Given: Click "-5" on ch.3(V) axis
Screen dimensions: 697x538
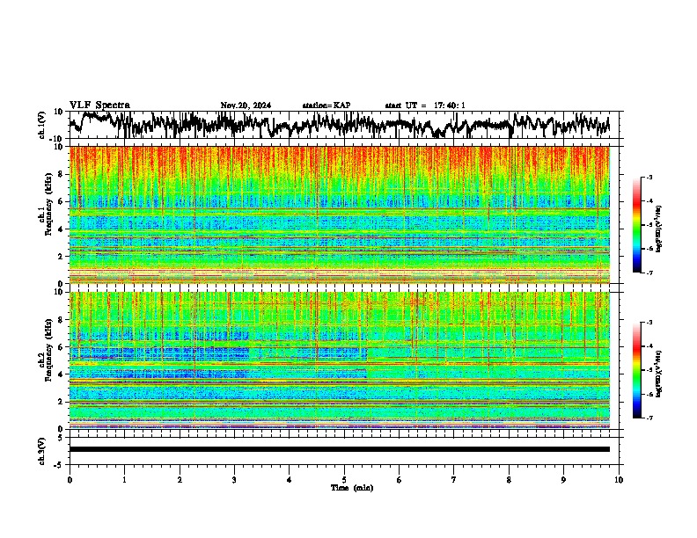Looking at the screenshot, I should click(x=59, y=465).
